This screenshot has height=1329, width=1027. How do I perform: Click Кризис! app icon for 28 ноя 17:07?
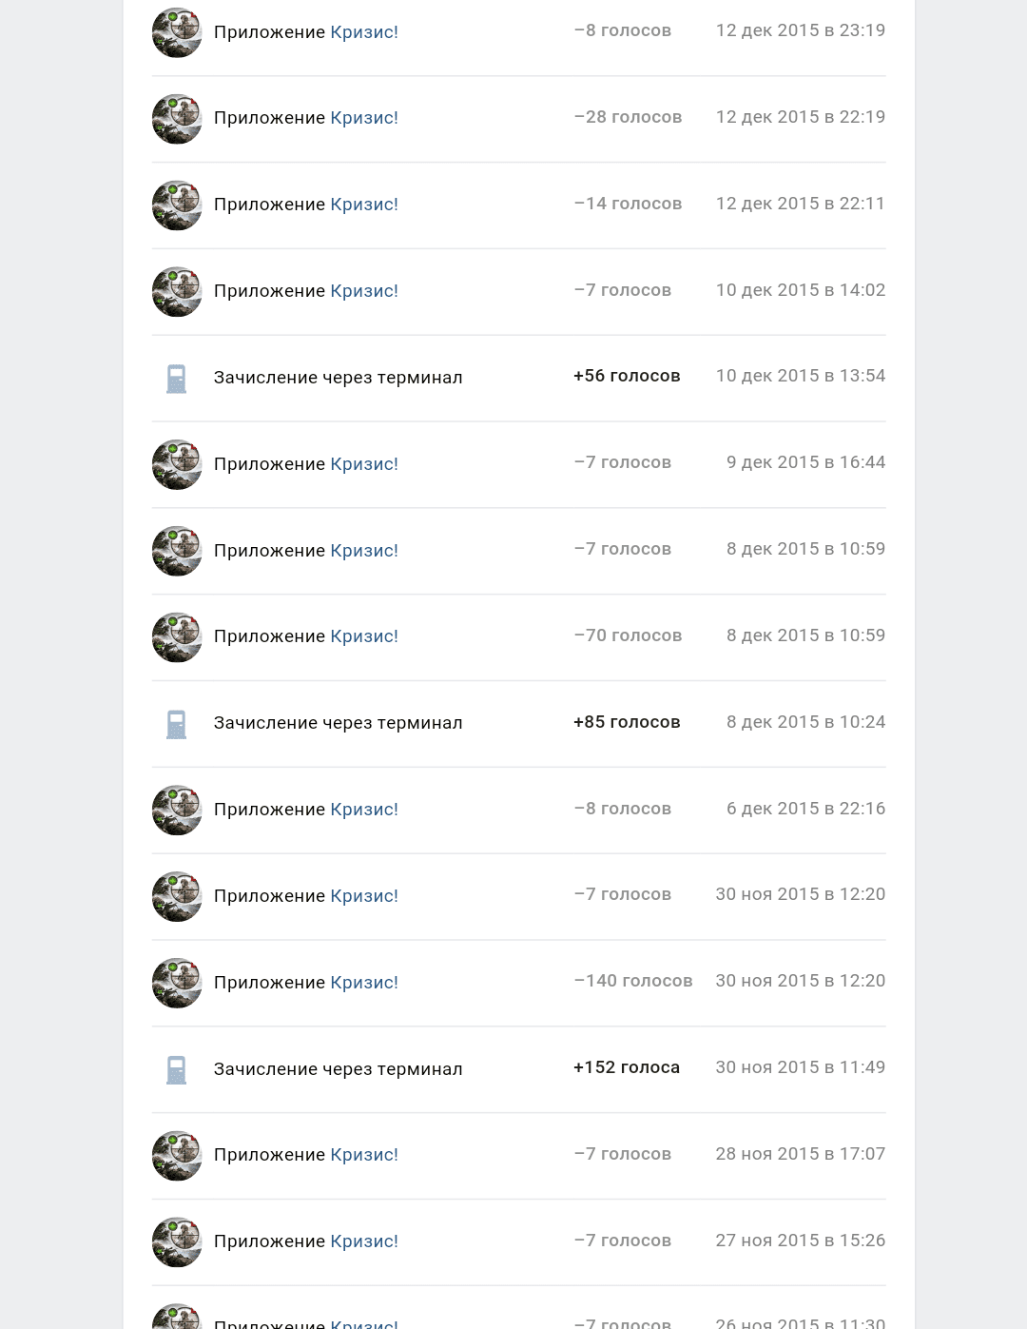(177, 1156)
